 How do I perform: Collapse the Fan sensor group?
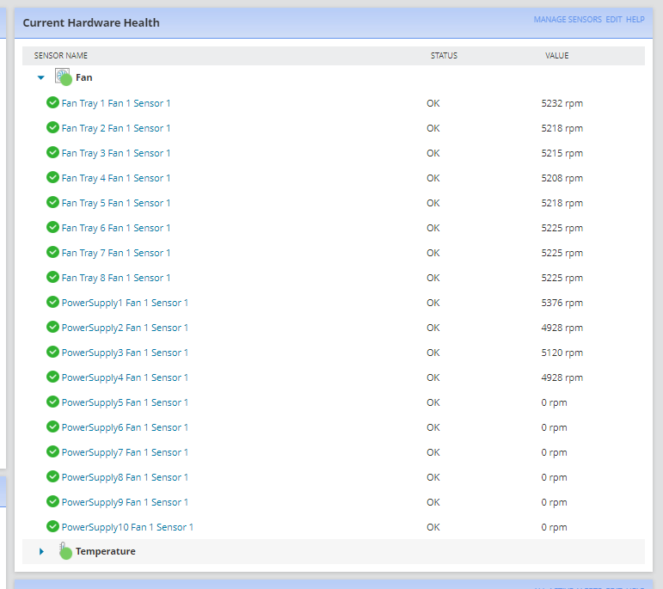(x=41, y=77)
